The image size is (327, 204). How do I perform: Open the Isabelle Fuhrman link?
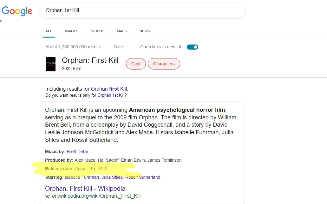[82, 177]
